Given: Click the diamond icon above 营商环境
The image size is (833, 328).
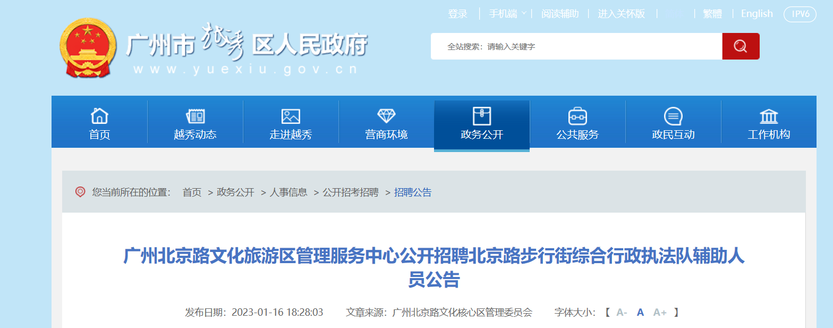Looking at the screenshot, I should (386, 116).
